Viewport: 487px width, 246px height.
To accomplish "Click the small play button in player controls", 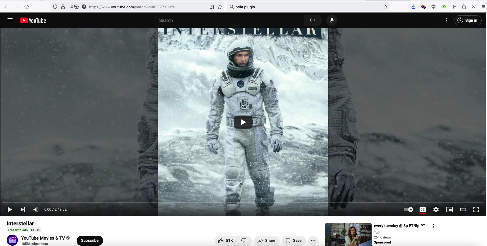I will pyautogui.click(x=10, y=210).
